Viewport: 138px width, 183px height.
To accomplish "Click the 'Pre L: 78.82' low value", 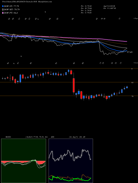I will pyautogui.click(x=86, y=11).
